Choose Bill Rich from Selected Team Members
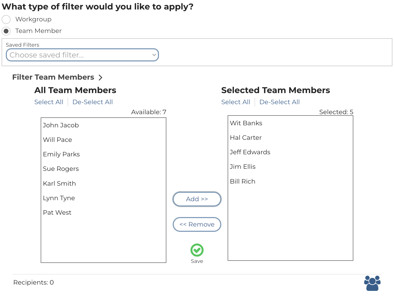This screenshot has height=298, width=394. [243, 181]
